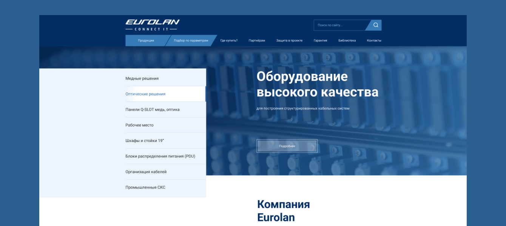Select Блоки распределения питания (PDU)
The width and height of the screenshot is (506, 226).
click(x=160, y=156)
